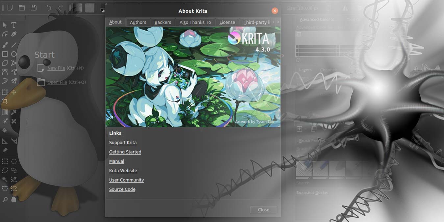This screenshot has height=222, width=444.
Task: Switch to the Backers tab
Action: click(x=163, y=22)
